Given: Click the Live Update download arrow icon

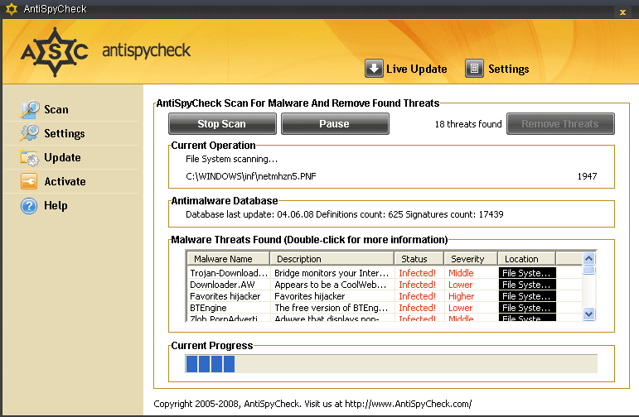Looking at the screenshot, I should (374, 69).
